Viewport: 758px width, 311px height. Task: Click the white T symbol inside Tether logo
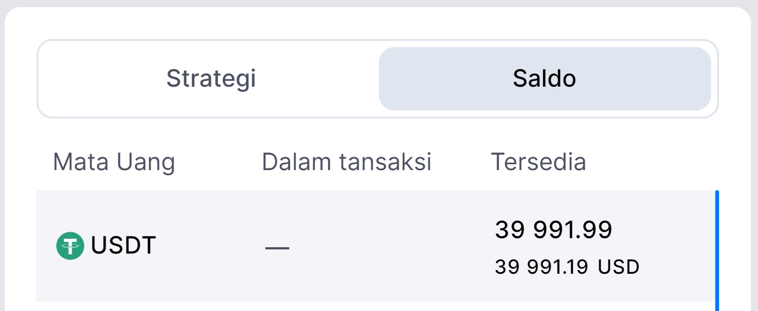70,246
